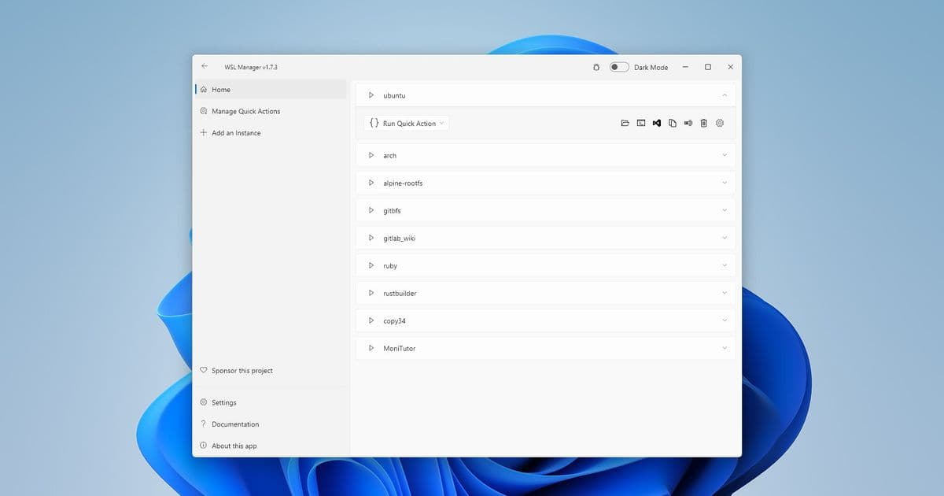
Task: Launch ubuntu in a terminal window
Action: [640, 123]
